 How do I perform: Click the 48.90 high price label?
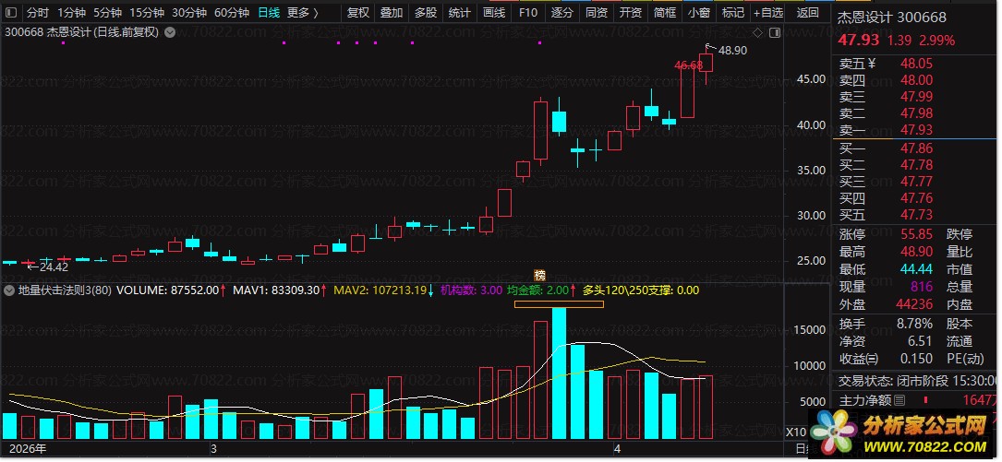tap(733, 51)
